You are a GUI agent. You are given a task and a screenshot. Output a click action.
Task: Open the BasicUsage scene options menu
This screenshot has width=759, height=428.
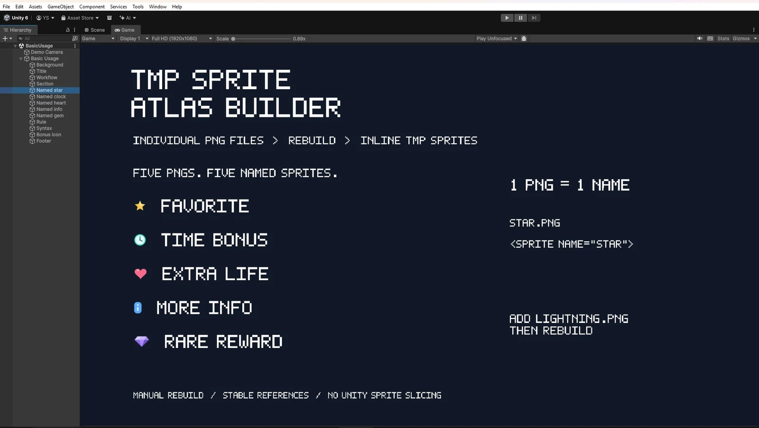click(x=75, y=46)
